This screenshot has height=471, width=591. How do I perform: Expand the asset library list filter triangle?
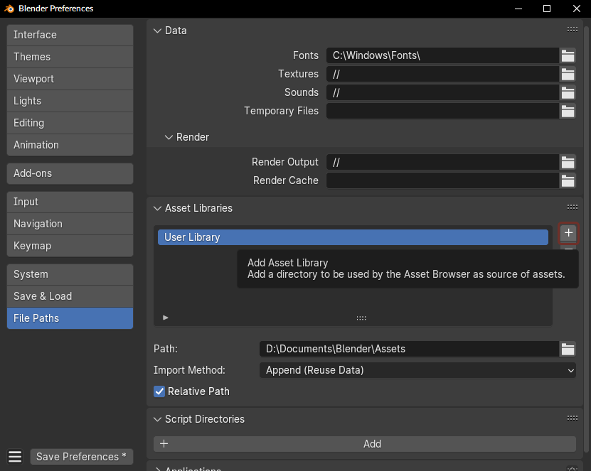click(x=166, y=318)
